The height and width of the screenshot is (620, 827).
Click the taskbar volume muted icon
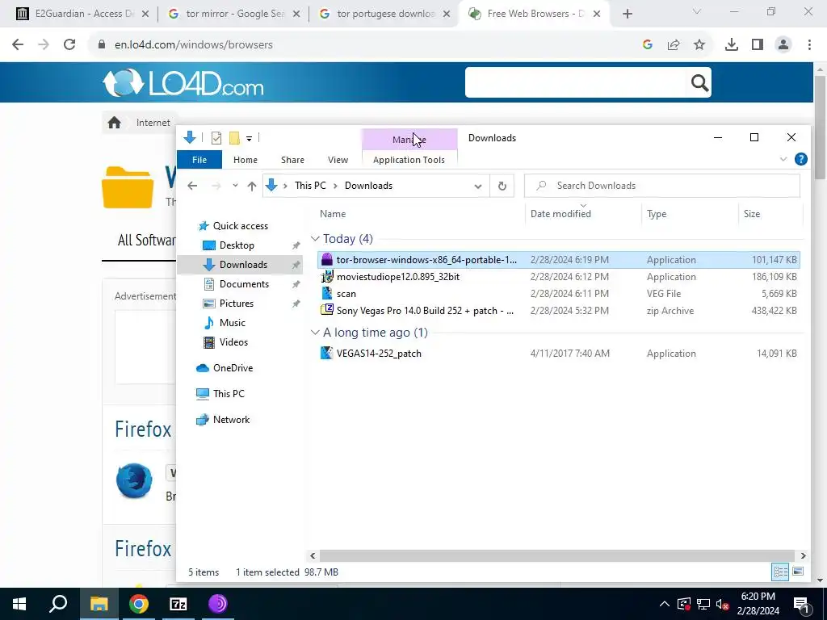point(722,604)
